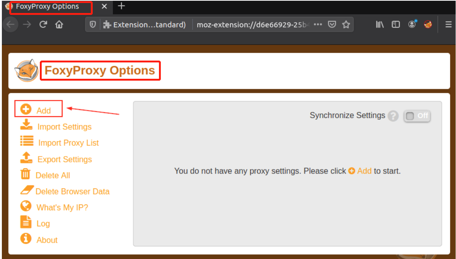This screenshot has height=259, width=456.
Task: Open the Log document icon
Action: pyautogui.click(x=26, y=222)
